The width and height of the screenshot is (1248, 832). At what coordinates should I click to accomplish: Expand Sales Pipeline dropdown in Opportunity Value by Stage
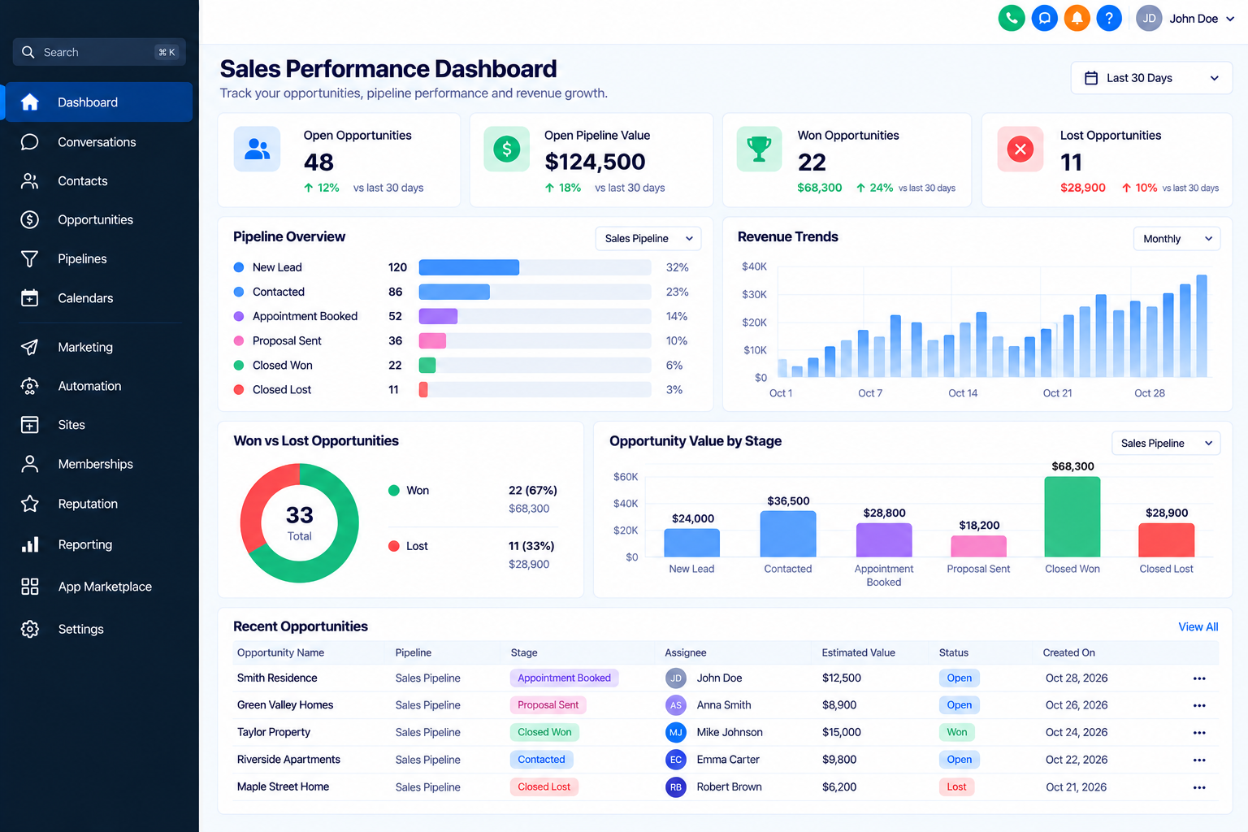[x=1166, y=443]
